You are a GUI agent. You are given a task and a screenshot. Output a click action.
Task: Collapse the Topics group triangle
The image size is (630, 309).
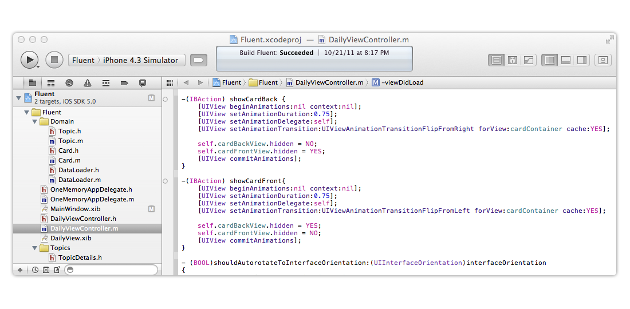pyautogui.click(x=36, y=248)
